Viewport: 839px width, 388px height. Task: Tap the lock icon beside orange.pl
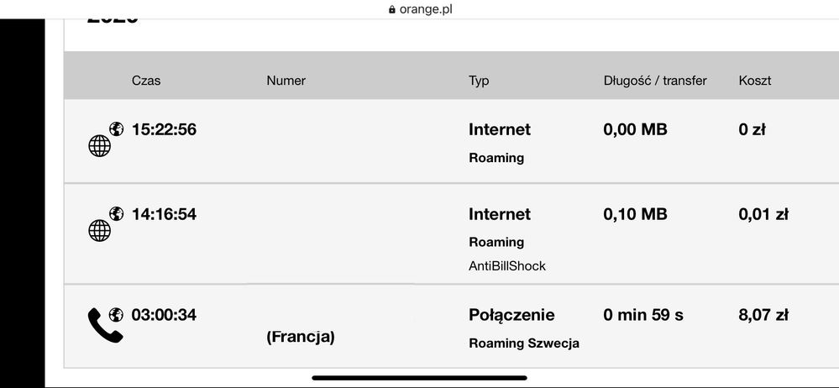tap(391, 10)
